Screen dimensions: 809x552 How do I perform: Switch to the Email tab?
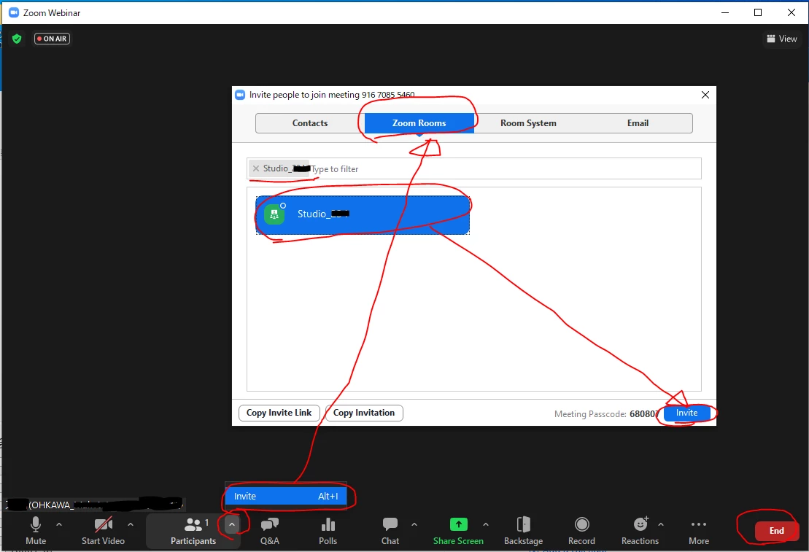coord(638,123)
